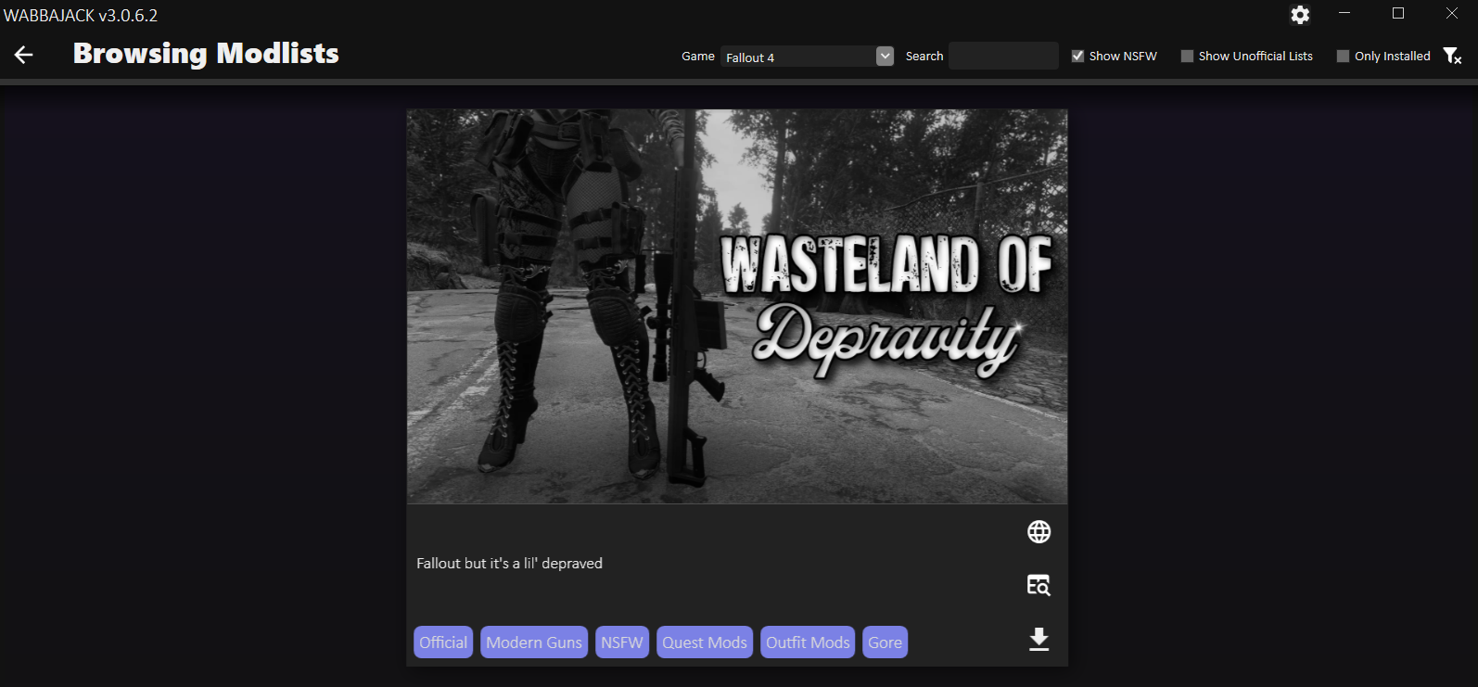The height and width of the screenshot is (687, 1478).
Task: Select the Outfit Mods tag
Action: coord(808,642)
